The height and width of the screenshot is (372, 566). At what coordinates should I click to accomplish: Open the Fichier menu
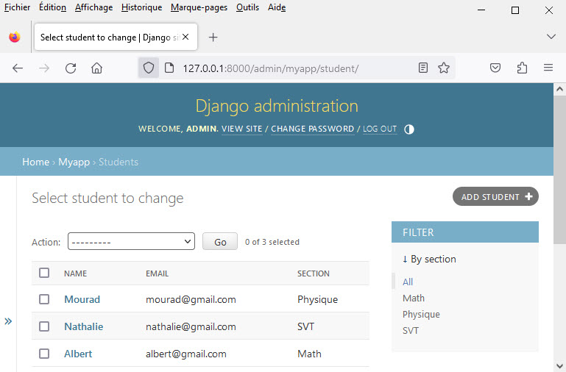coord(17,7)
